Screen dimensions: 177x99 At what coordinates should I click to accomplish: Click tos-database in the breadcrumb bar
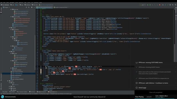click(5, 5)
